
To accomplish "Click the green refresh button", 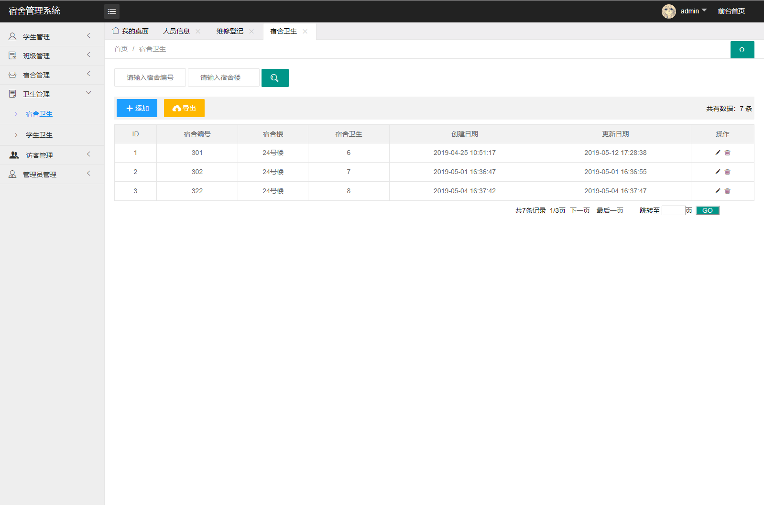I will click(742, 50).
